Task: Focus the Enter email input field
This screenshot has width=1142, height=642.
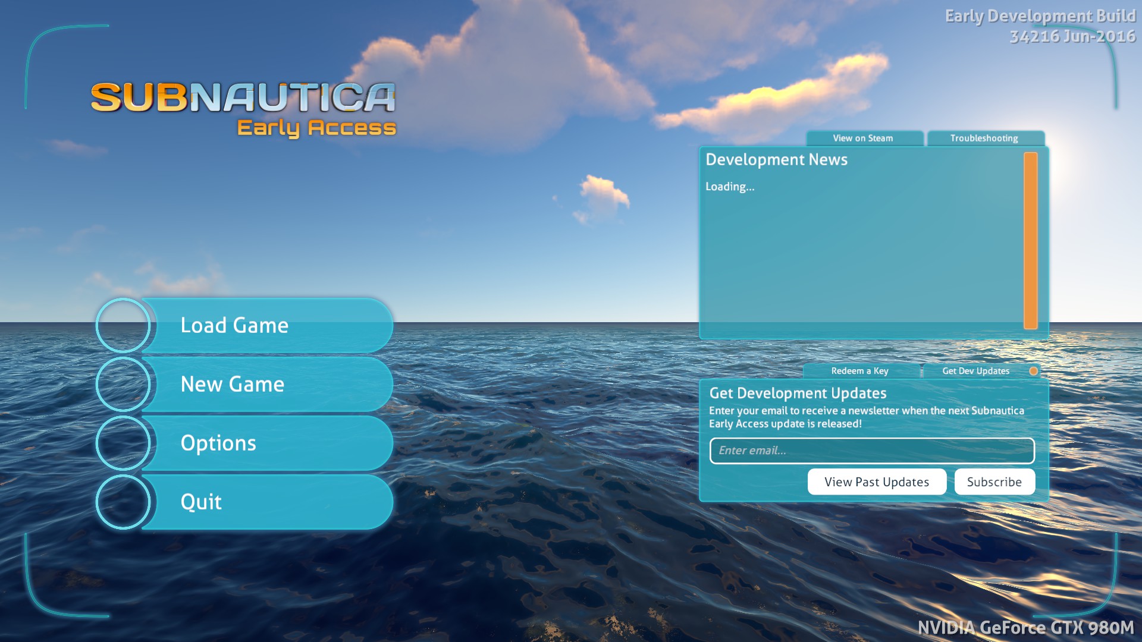Action: pyautogui.click(x=872, y=451)
